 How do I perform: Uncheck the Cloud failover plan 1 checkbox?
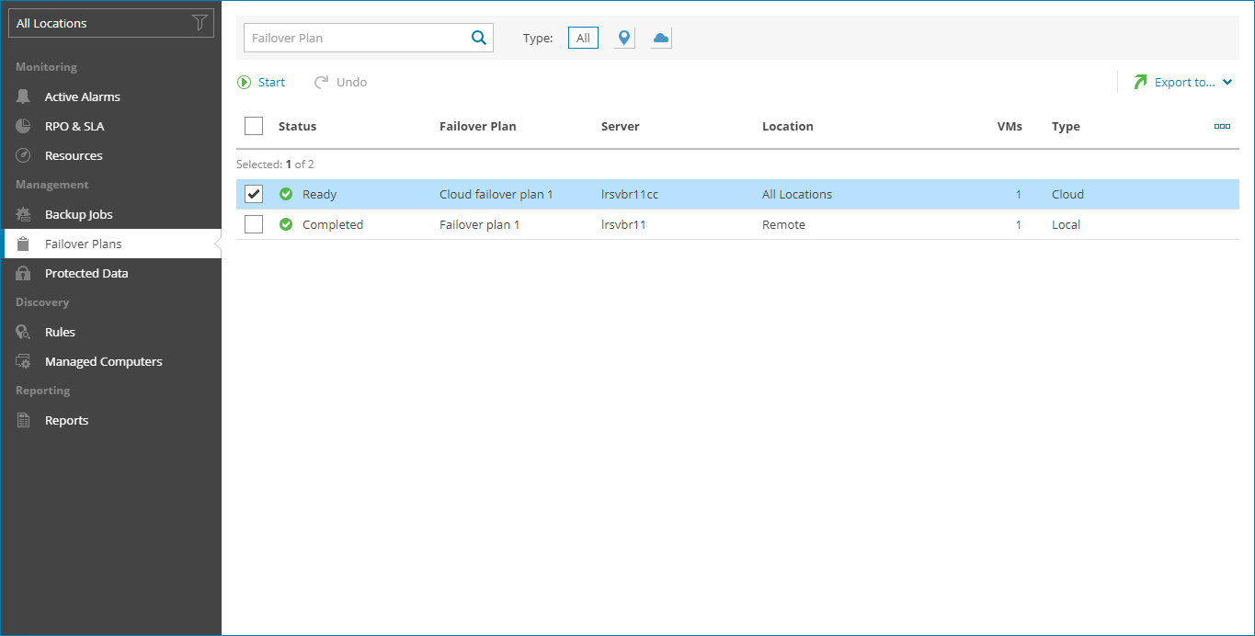click(254, 194)
